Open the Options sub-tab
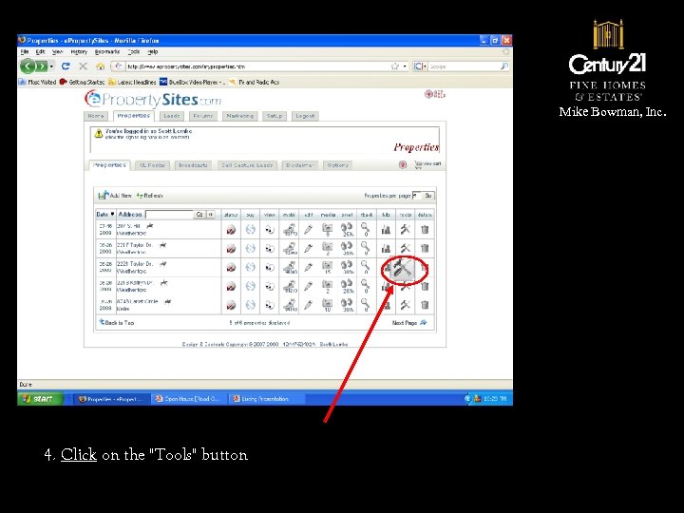 [x=337, y=165]
